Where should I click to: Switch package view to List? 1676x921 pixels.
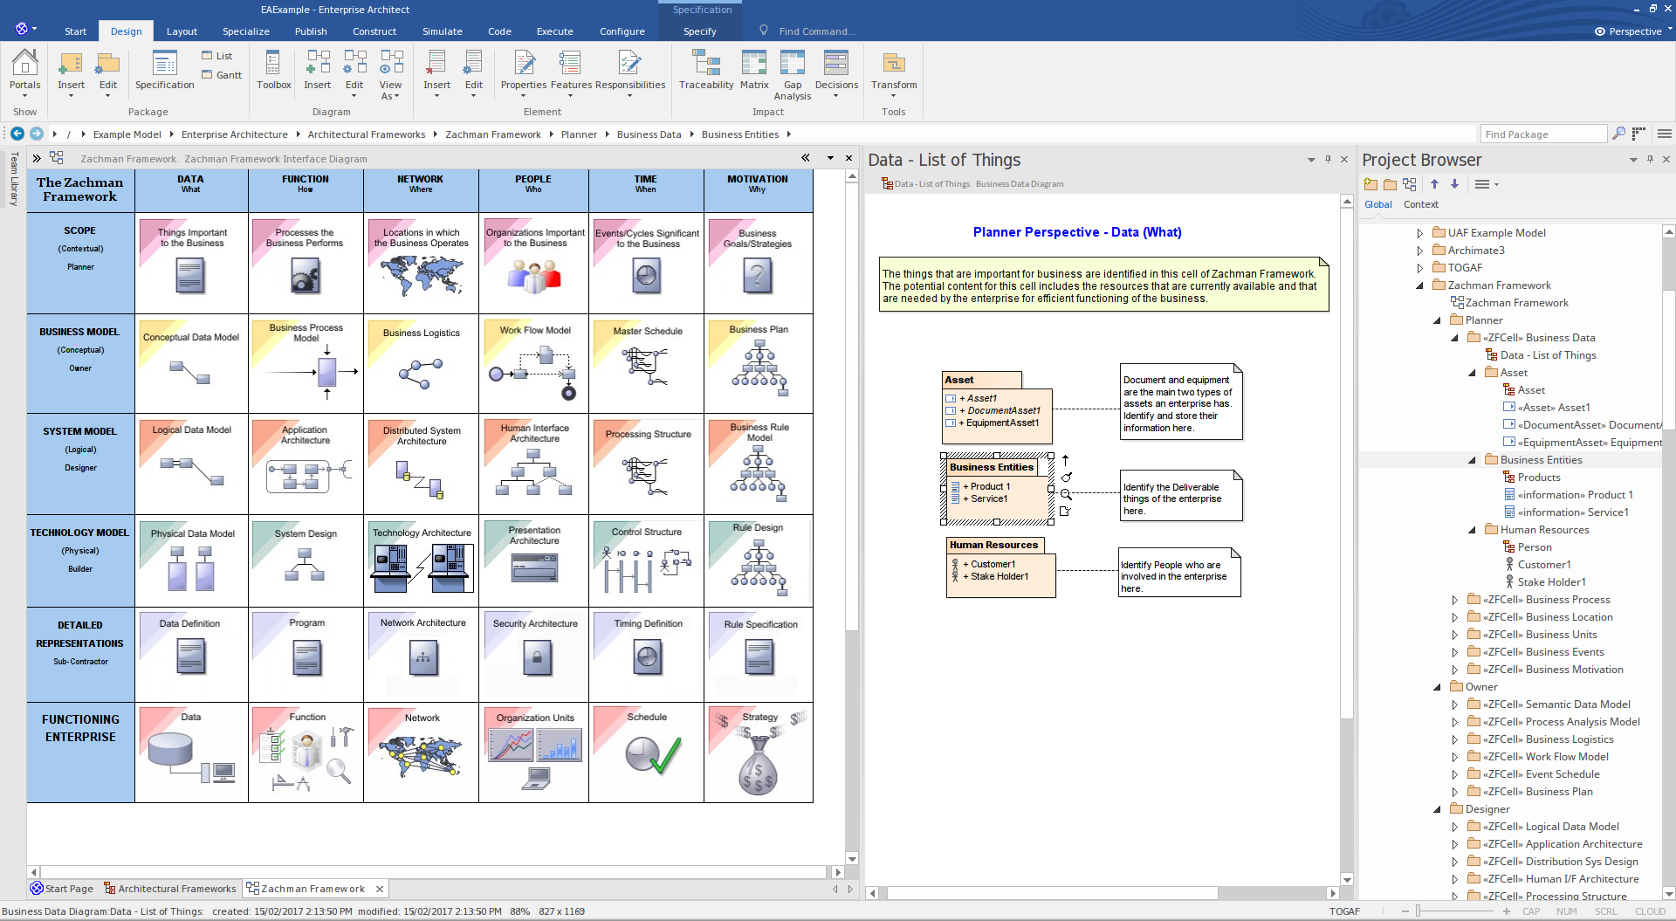216,56
